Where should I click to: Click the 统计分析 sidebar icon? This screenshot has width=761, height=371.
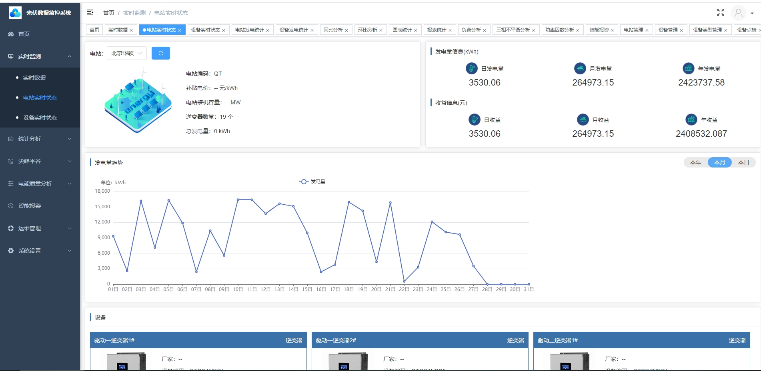11,139
